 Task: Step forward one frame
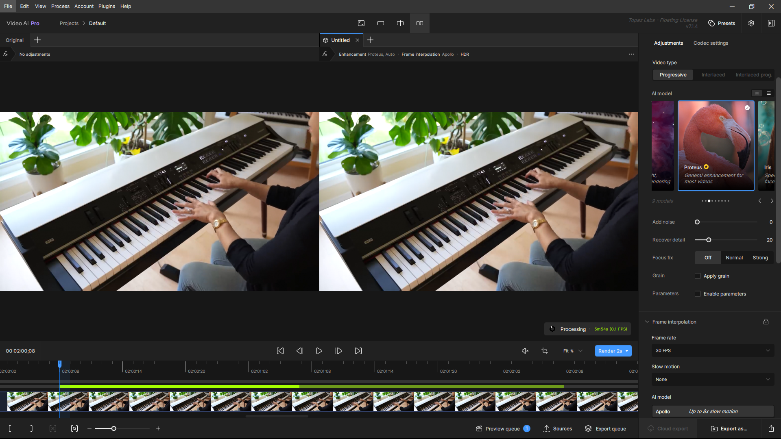338,351
